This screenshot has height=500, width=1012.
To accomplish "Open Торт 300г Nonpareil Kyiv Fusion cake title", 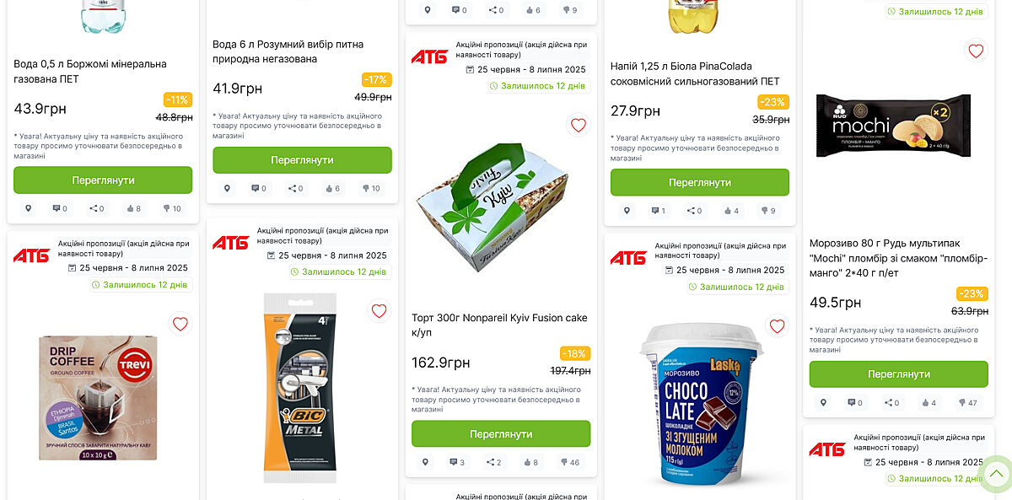I will pos(499,325).
